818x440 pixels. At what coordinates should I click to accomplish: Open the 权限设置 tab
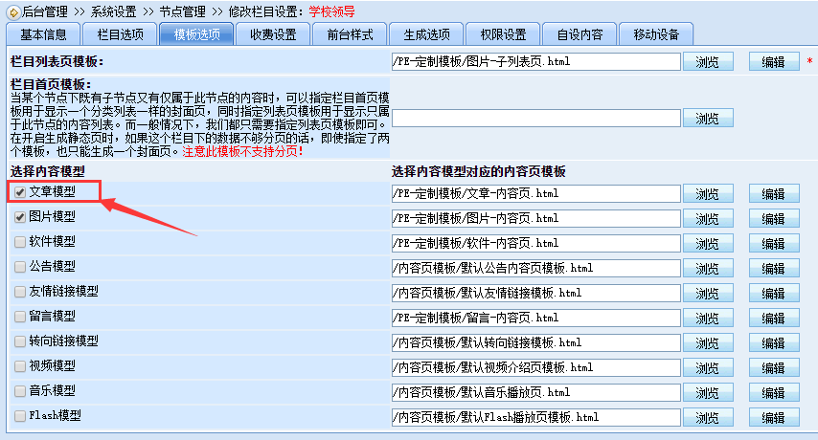(x=503, y=34)
